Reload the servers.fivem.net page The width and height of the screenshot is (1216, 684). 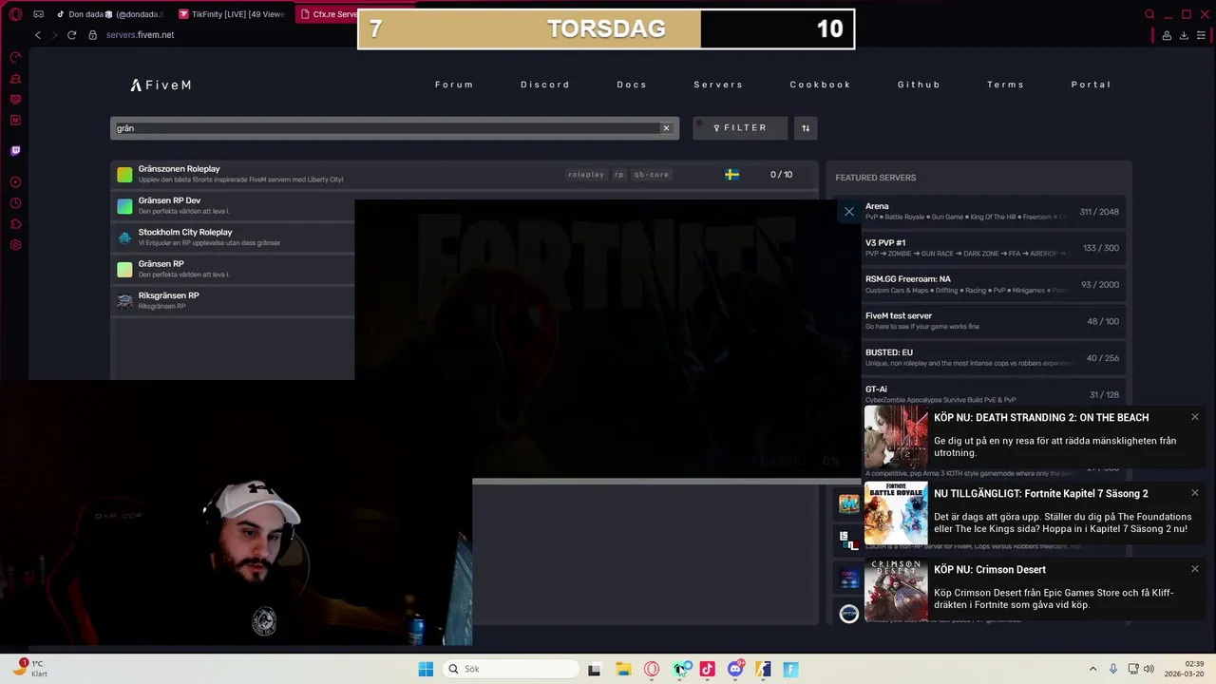point(71,35)
